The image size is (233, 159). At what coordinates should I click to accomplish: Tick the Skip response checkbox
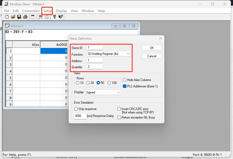[x=76, y=109]
